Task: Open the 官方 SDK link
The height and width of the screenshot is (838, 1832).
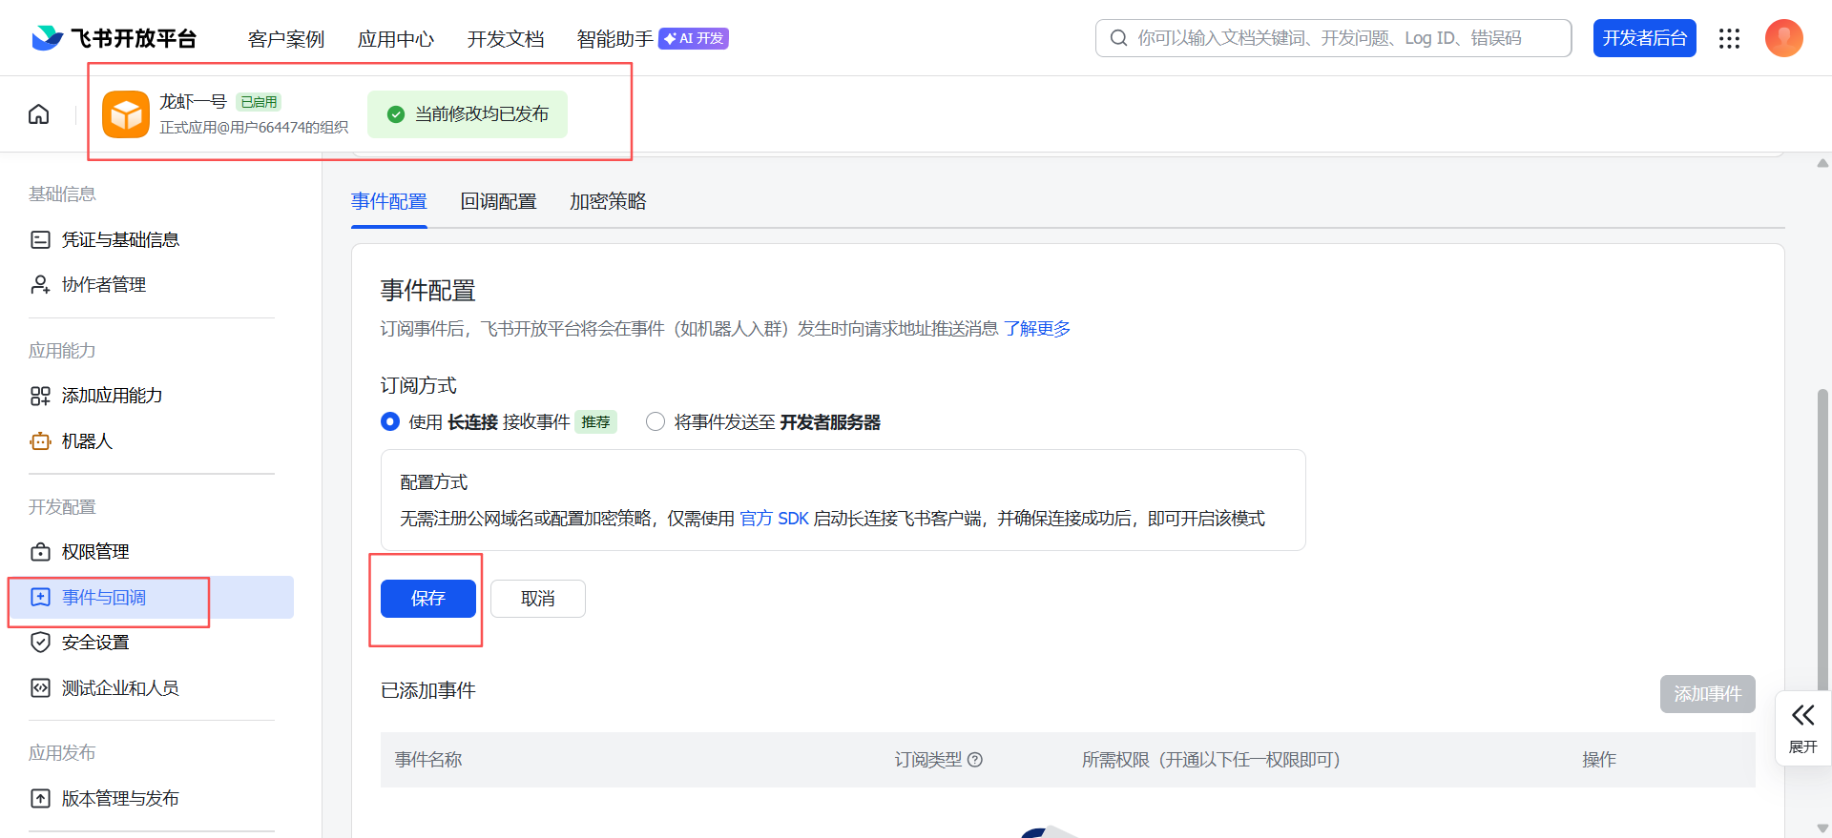Action: coord(775,519)
